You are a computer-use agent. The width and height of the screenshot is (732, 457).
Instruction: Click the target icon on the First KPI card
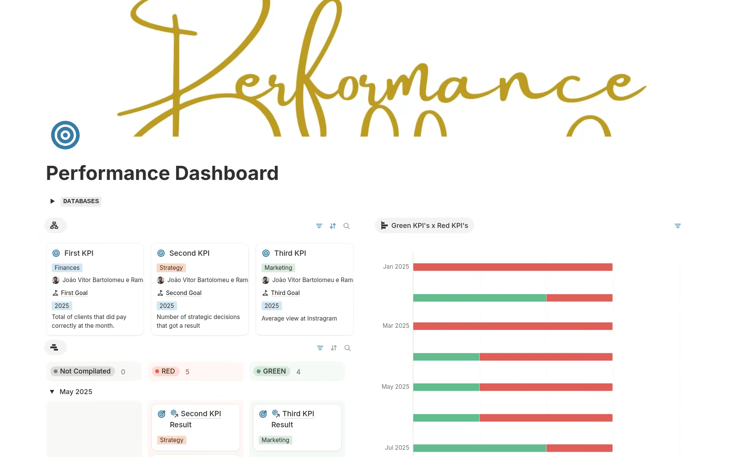pos(56,253)
